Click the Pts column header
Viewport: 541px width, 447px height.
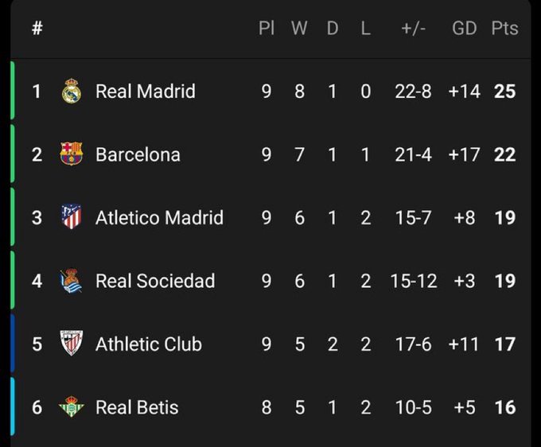tap(504, 29)
